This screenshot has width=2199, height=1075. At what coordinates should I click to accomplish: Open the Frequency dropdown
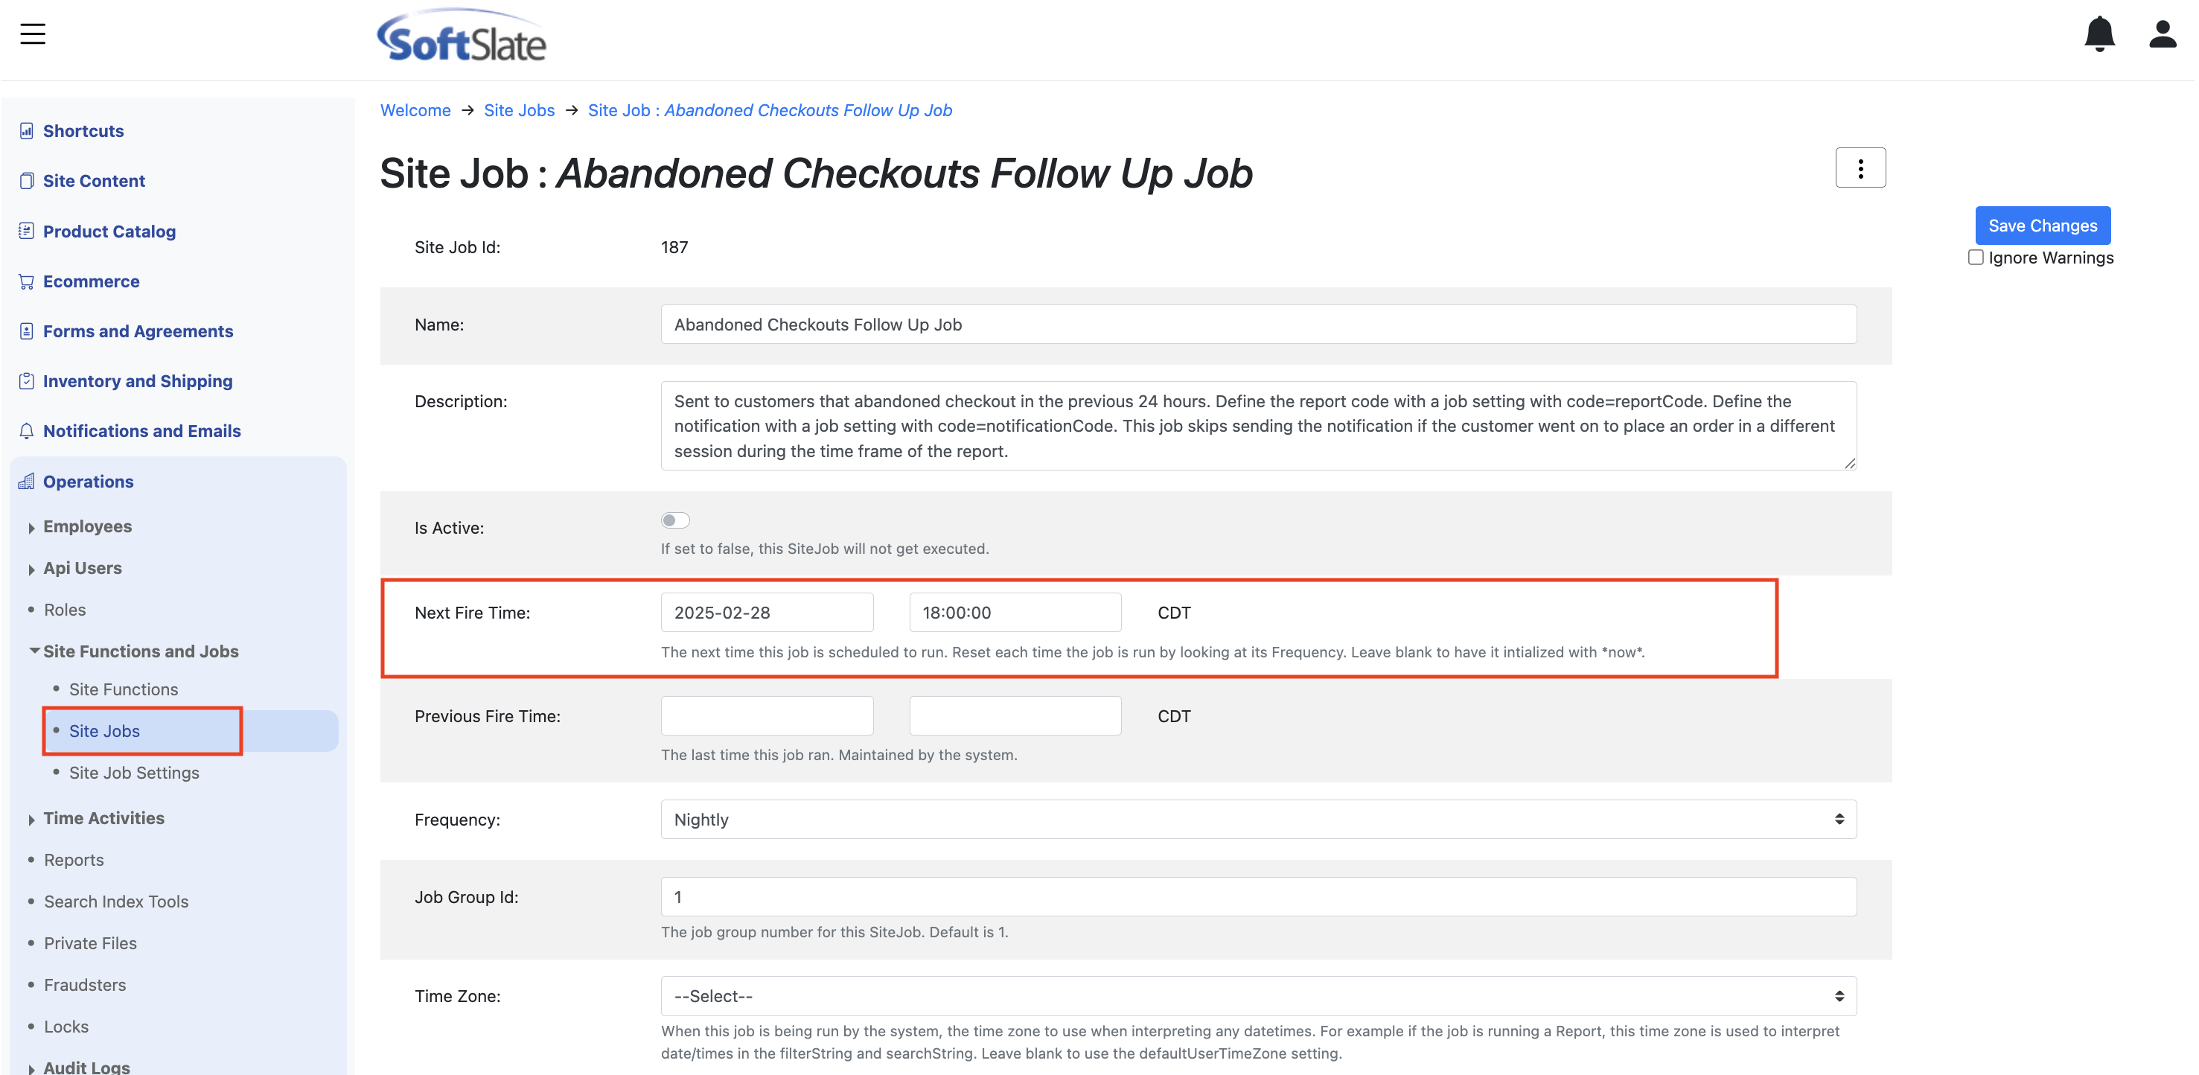(x=1258, y=819)
